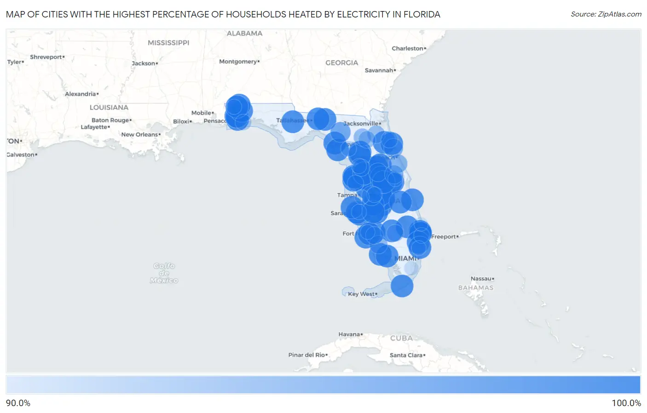
Task: Click the GEORGIA state label
Action: coord(341,63)
